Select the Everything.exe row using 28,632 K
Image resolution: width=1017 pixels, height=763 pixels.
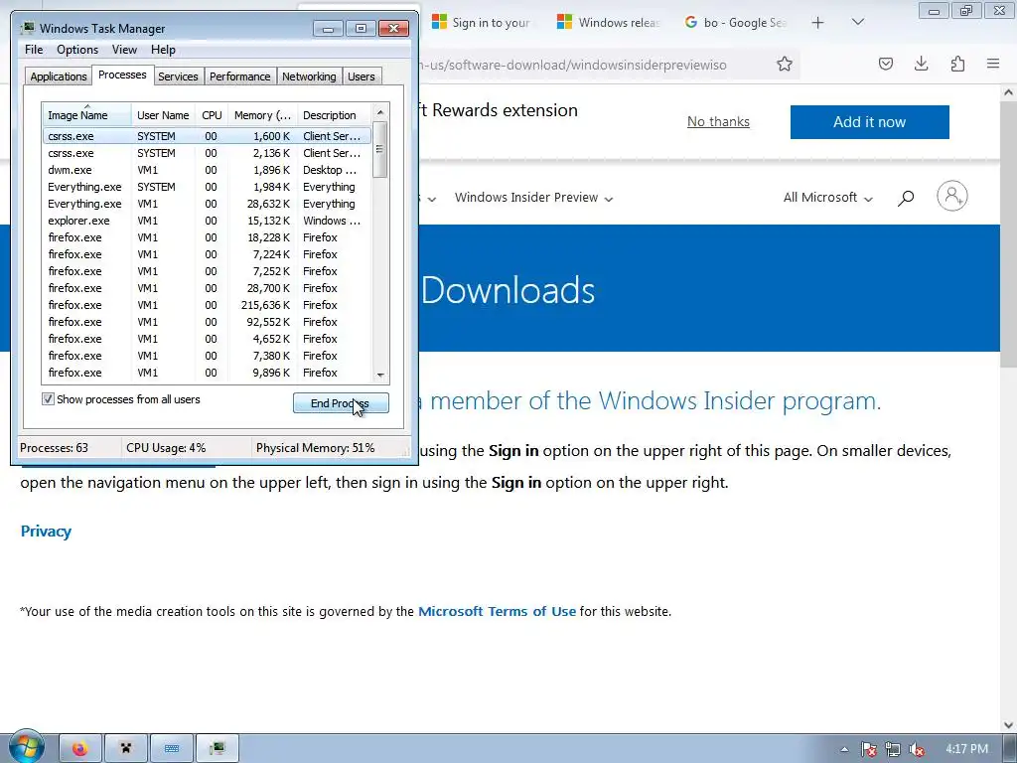[x=207, y=204]
